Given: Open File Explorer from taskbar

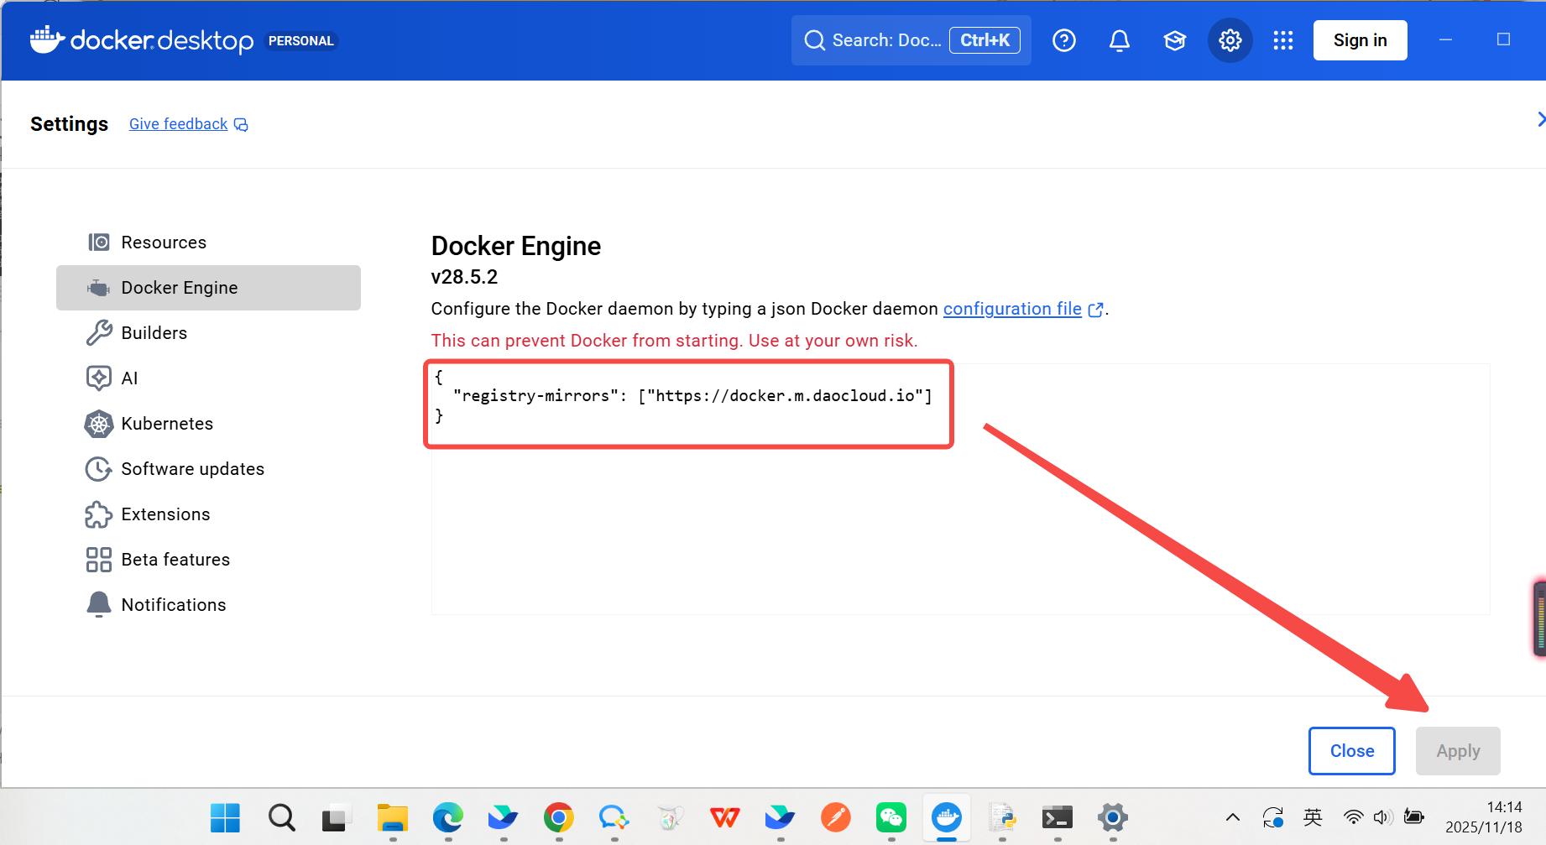Looking at the screenshot, I should (392, 817).
